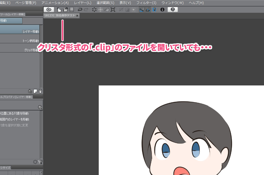264x175 pixels.
Task: Open help with the question mark button
Action: tap(172, 10)
